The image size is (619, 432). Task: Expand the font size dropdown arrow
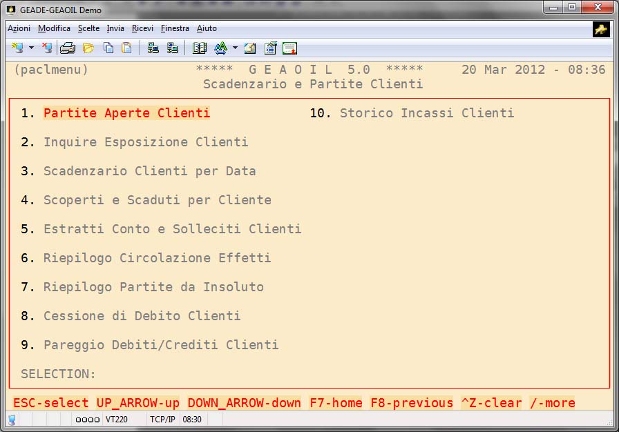(x=235, y=48)
